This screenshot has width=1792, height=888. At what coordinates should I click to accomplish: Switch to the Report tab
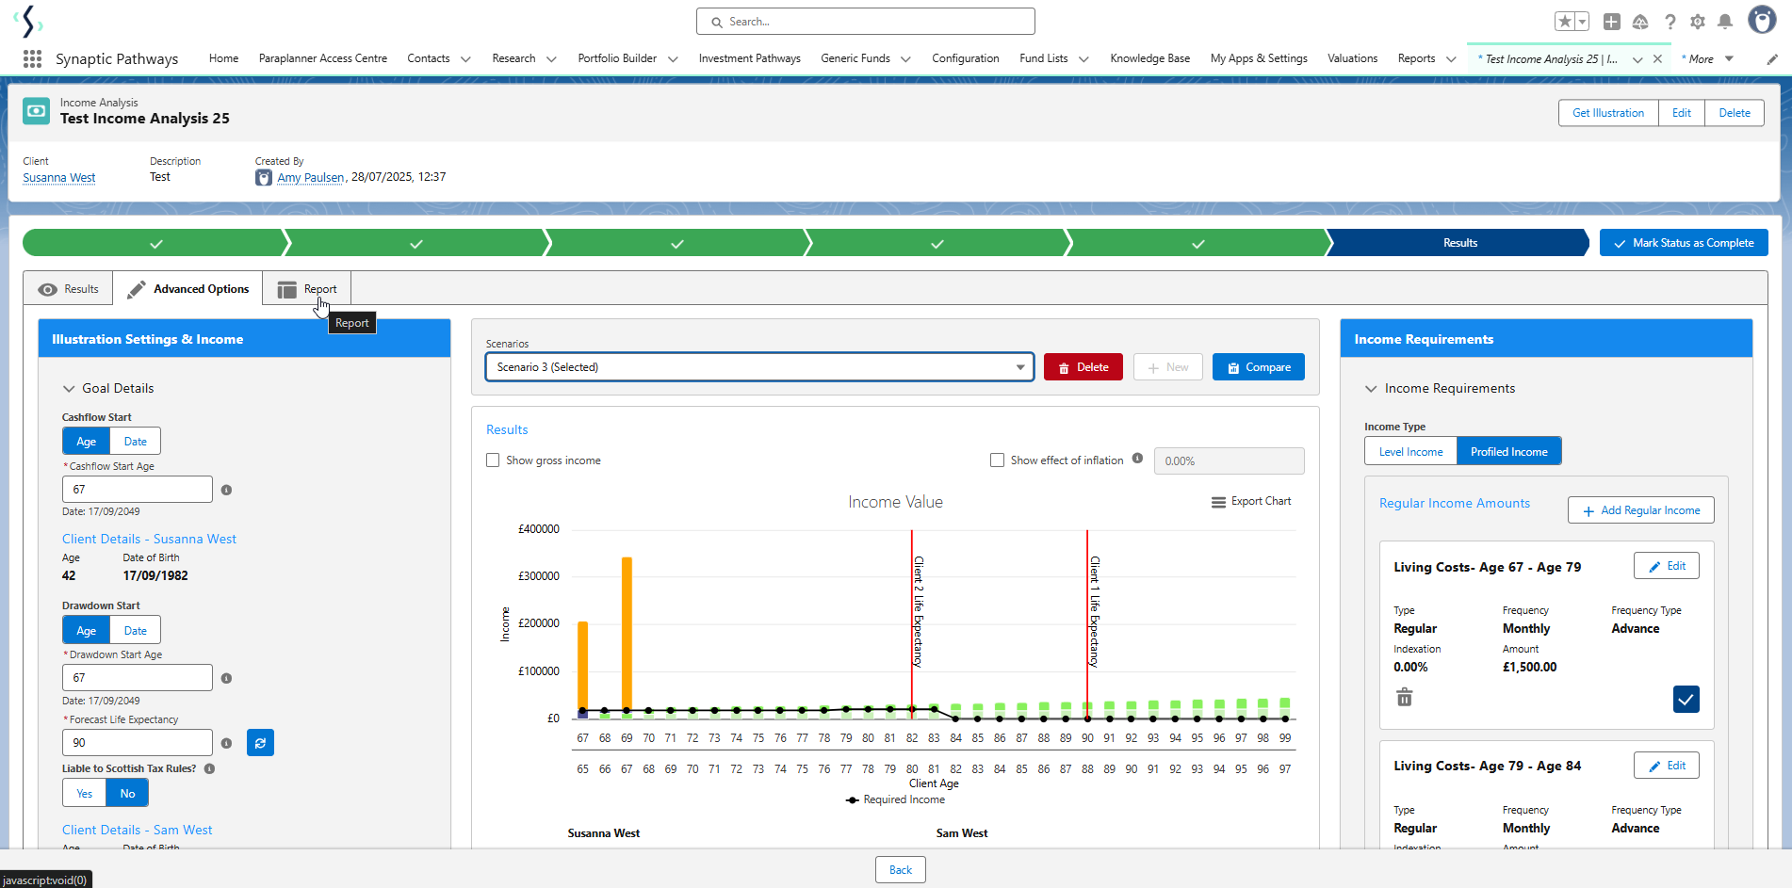coord(307,289)
